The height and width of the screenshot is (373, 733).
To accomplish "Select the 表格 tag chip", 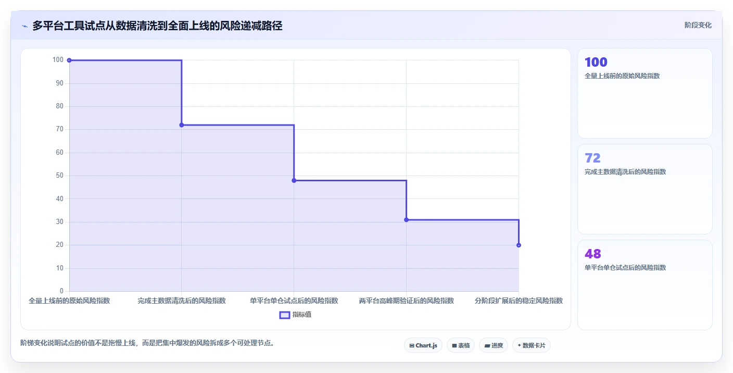I will [461, 345].
